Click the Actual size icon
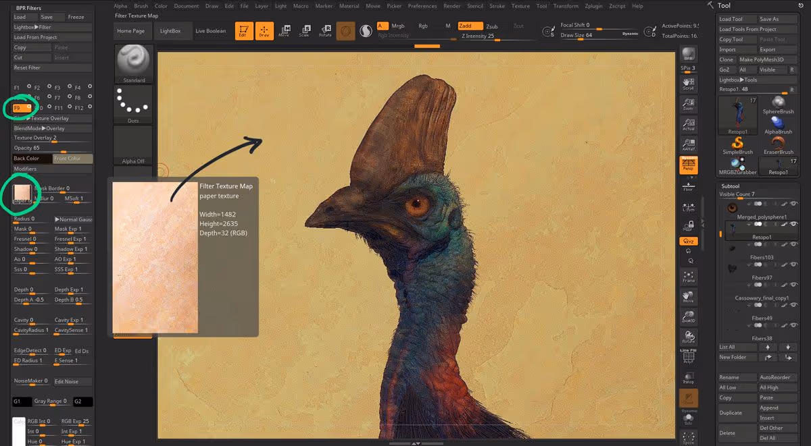The height and width of the screenshot is (446, 811). [688, 123]
